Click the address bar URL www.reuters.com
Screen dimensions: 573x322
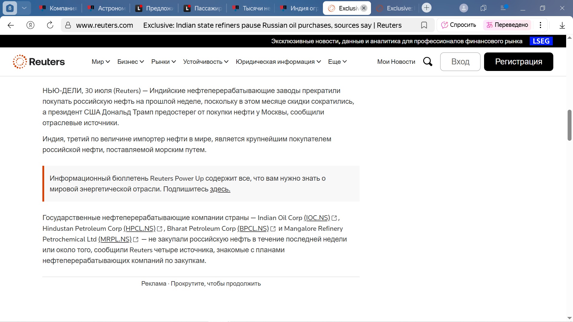(x=104, y=25)
